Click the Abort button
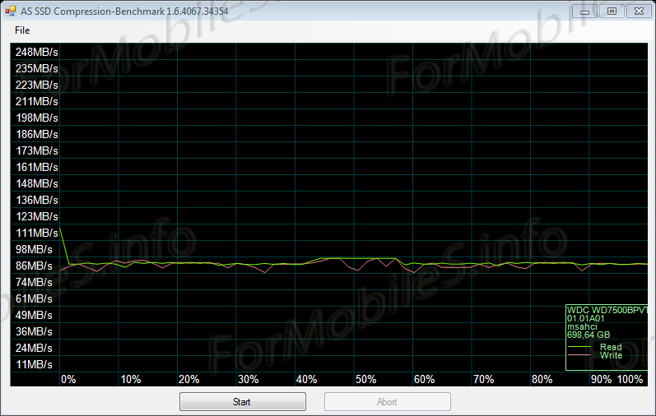This screenshot has height=416, width=656. (x=387, y=402)
